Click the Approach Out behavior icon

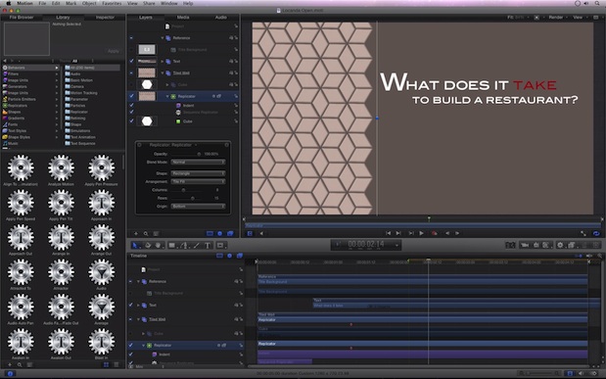[x=21, y=237]
